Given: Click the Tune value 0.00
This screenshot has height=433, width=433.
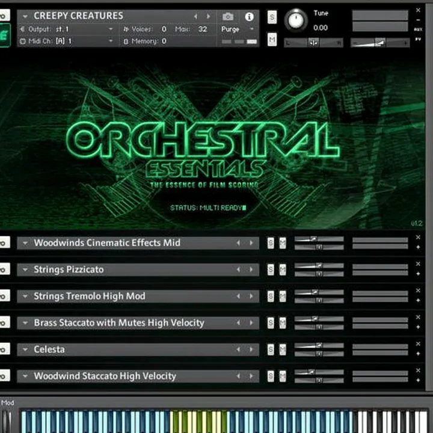Looking at the screenshot, I should 321,28.
